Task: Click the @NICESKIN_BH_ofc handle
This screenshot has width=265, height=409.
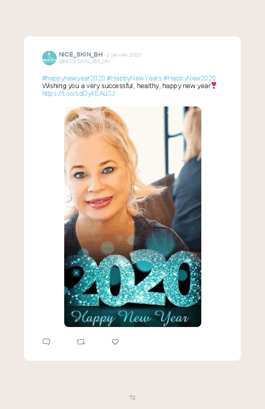Action: 85,61
